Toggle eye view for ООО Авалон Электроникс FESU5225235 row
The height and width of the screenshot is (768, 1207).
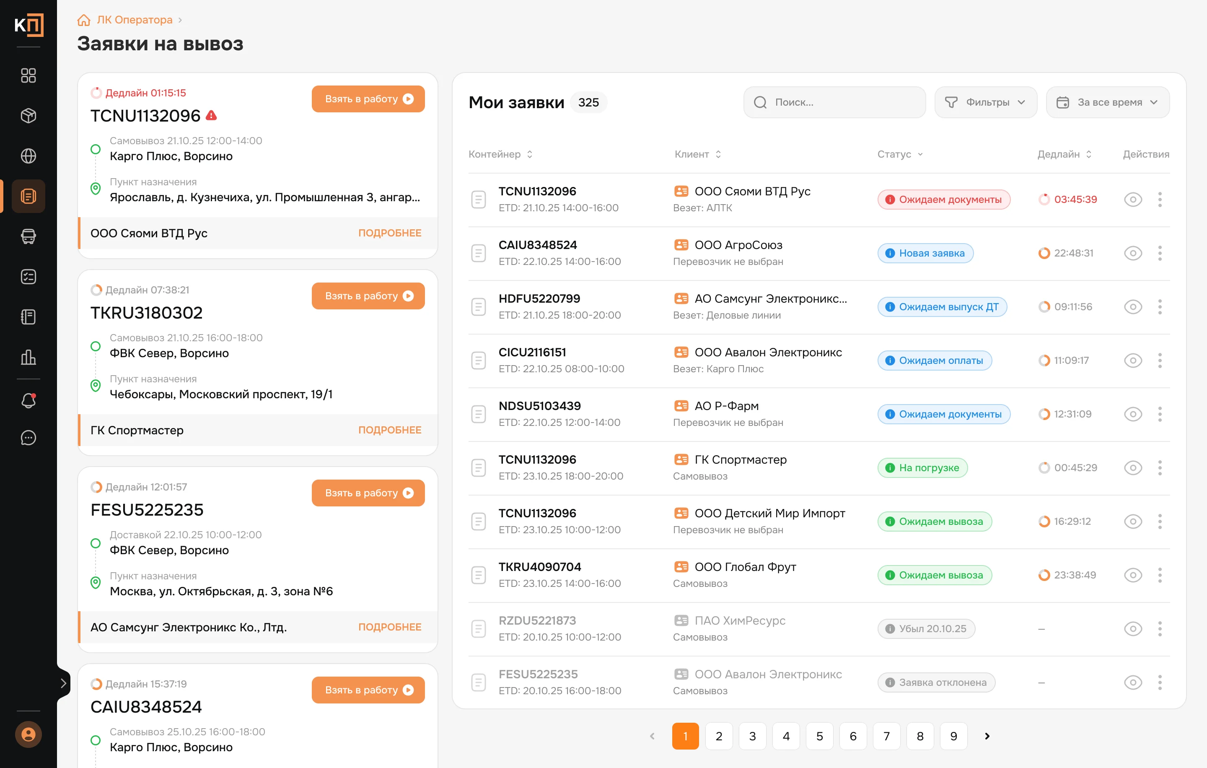1133,682
